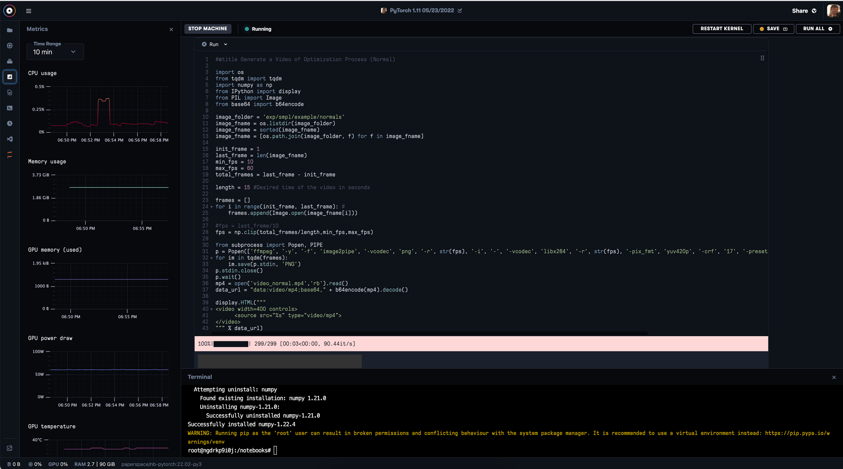Click the VS Code sidebar icon
This screenshot has width=843, height=469.
pos(10,139)
